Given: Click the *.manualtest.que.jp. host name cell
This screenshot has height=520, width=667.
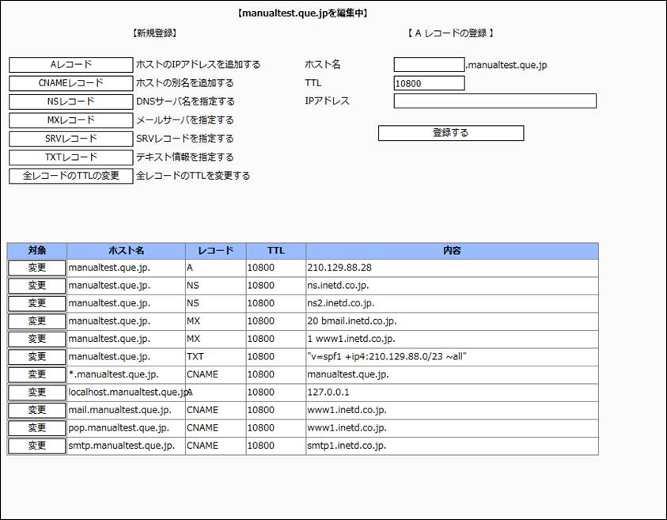Looking at the screenshot, I should [x=127, y=375].
